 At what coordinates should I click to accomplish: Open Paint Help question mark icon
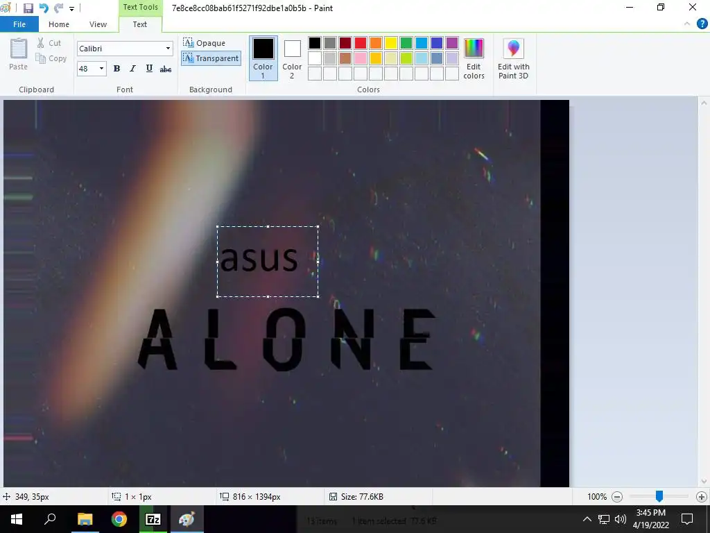(702, 24)
